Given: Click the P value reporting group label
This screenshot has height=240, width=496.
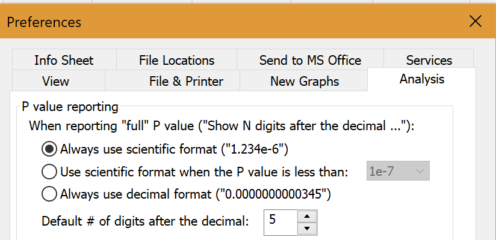Looking at the screenshot, I should 70,107.
